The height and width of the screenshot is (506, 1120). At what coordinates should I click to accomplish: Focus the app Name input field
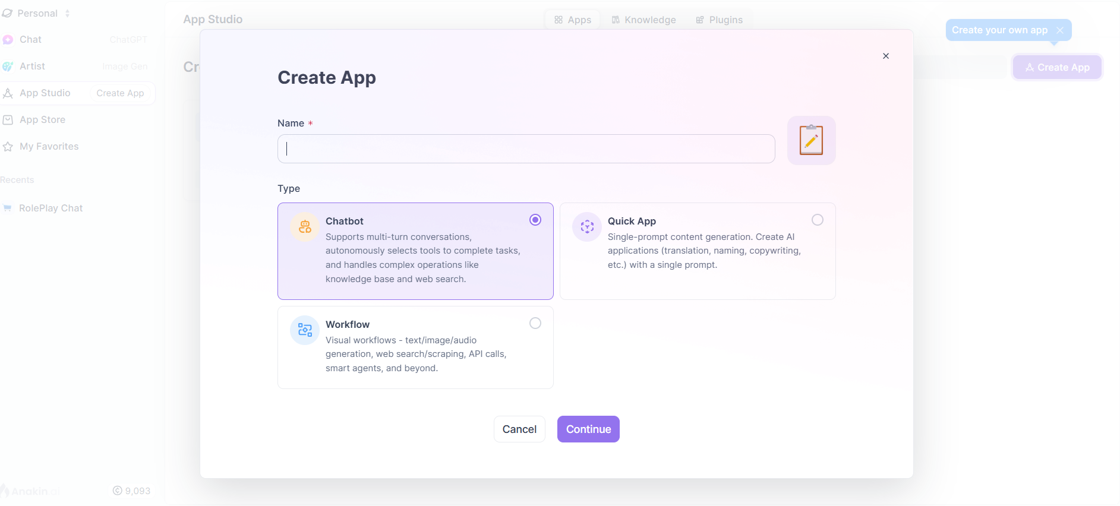point(526,148)
